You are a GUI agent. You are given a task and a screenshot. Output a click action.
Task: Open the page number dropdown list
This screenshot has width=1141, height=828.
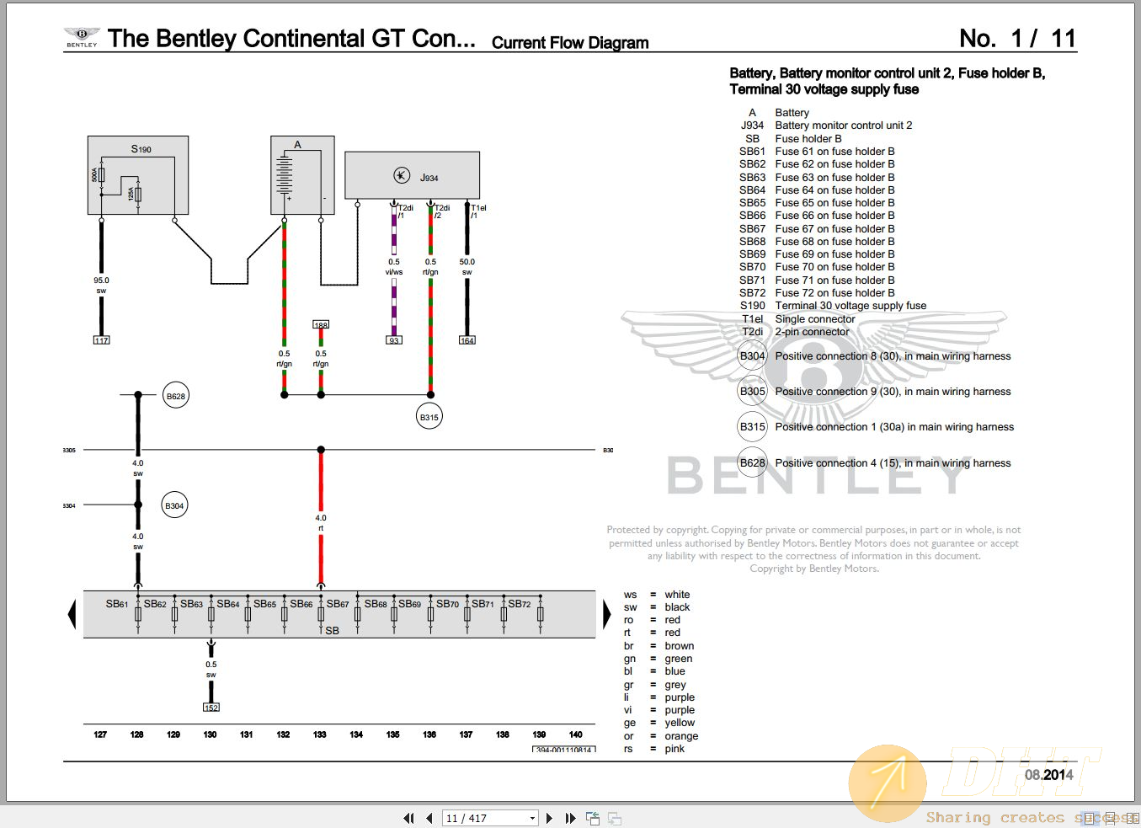[x=532, y=818]
